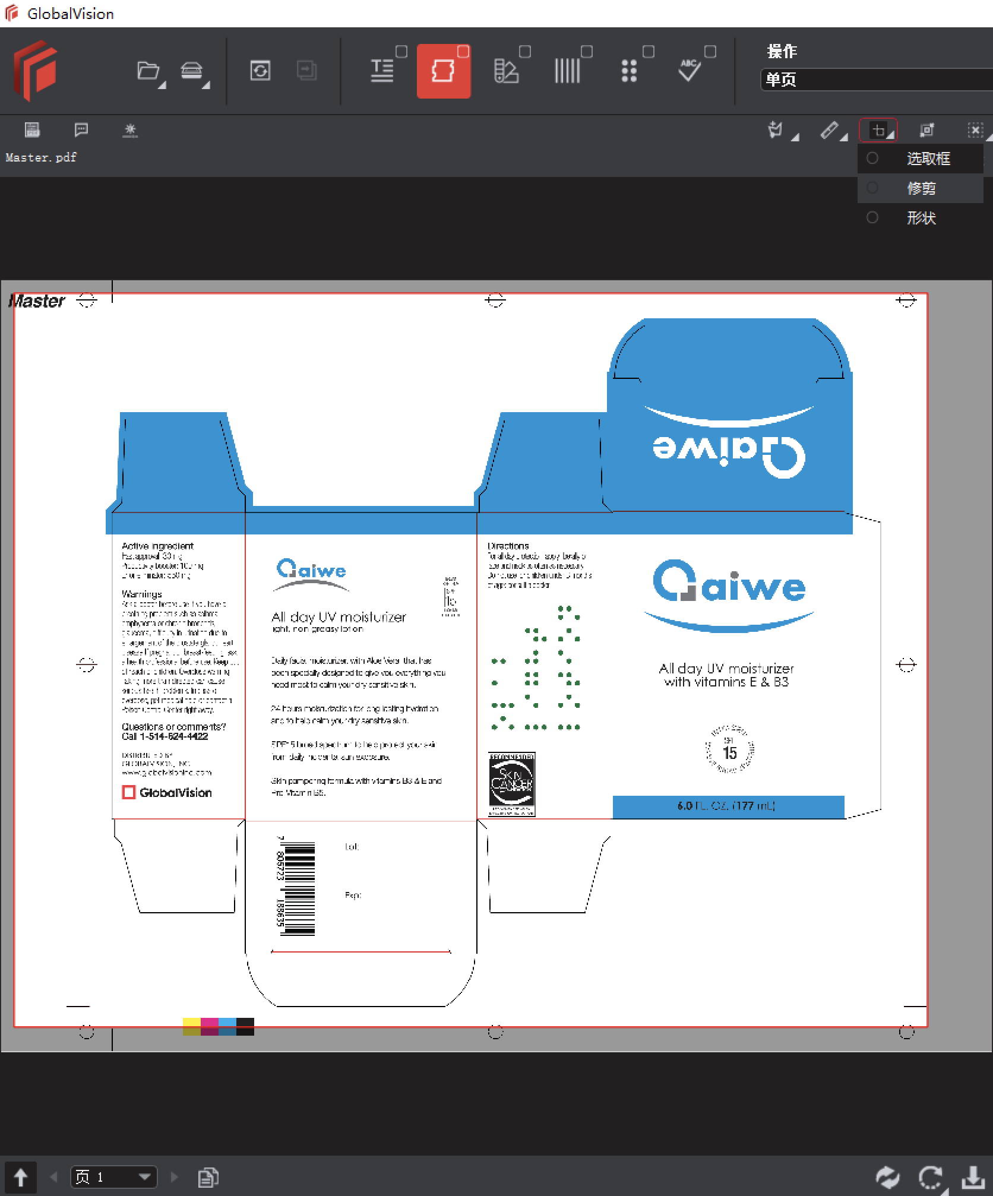Click the brightness light icon
This screenshot has width=993, height=1196.
[x=130, y=130]
